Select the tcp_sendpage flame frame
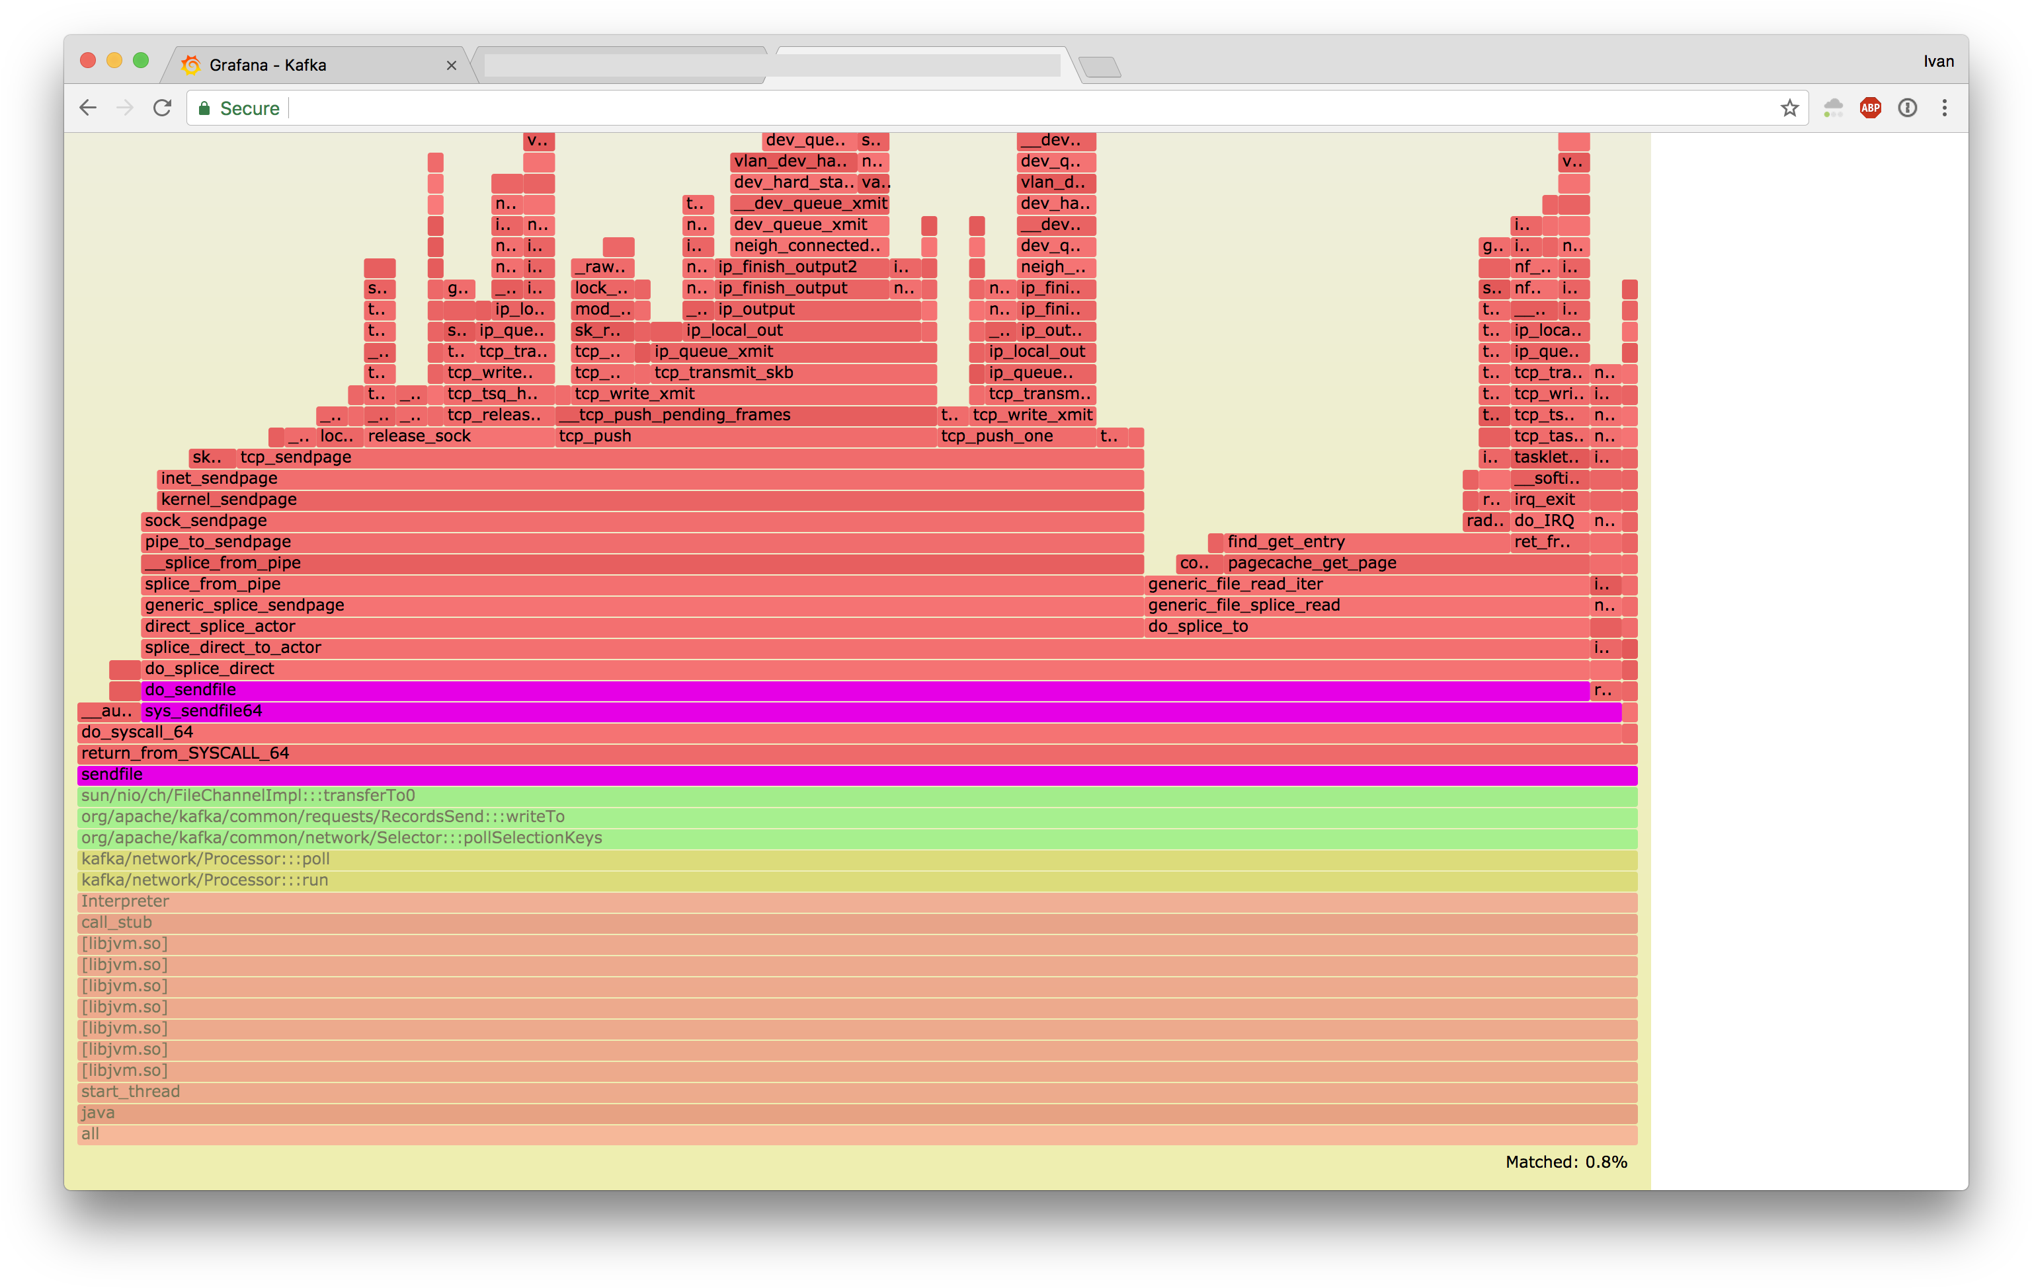2032x1288 pixels. [675, 458]
